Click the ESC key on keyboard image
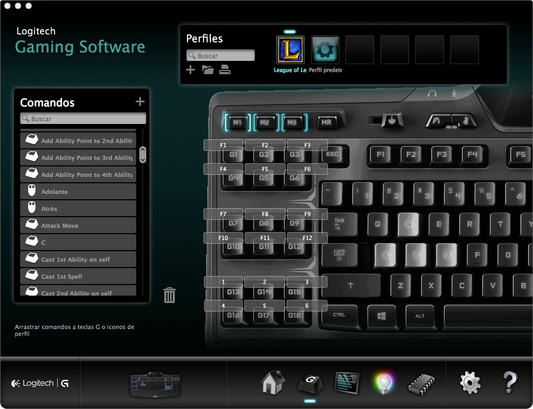 coord(332,155)
